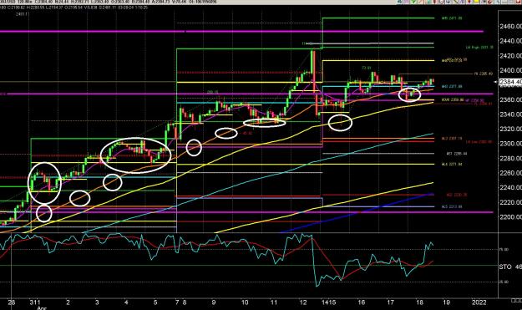Click date label 17 on time axis
Screen dimensions: 522x310
point(391,302)
